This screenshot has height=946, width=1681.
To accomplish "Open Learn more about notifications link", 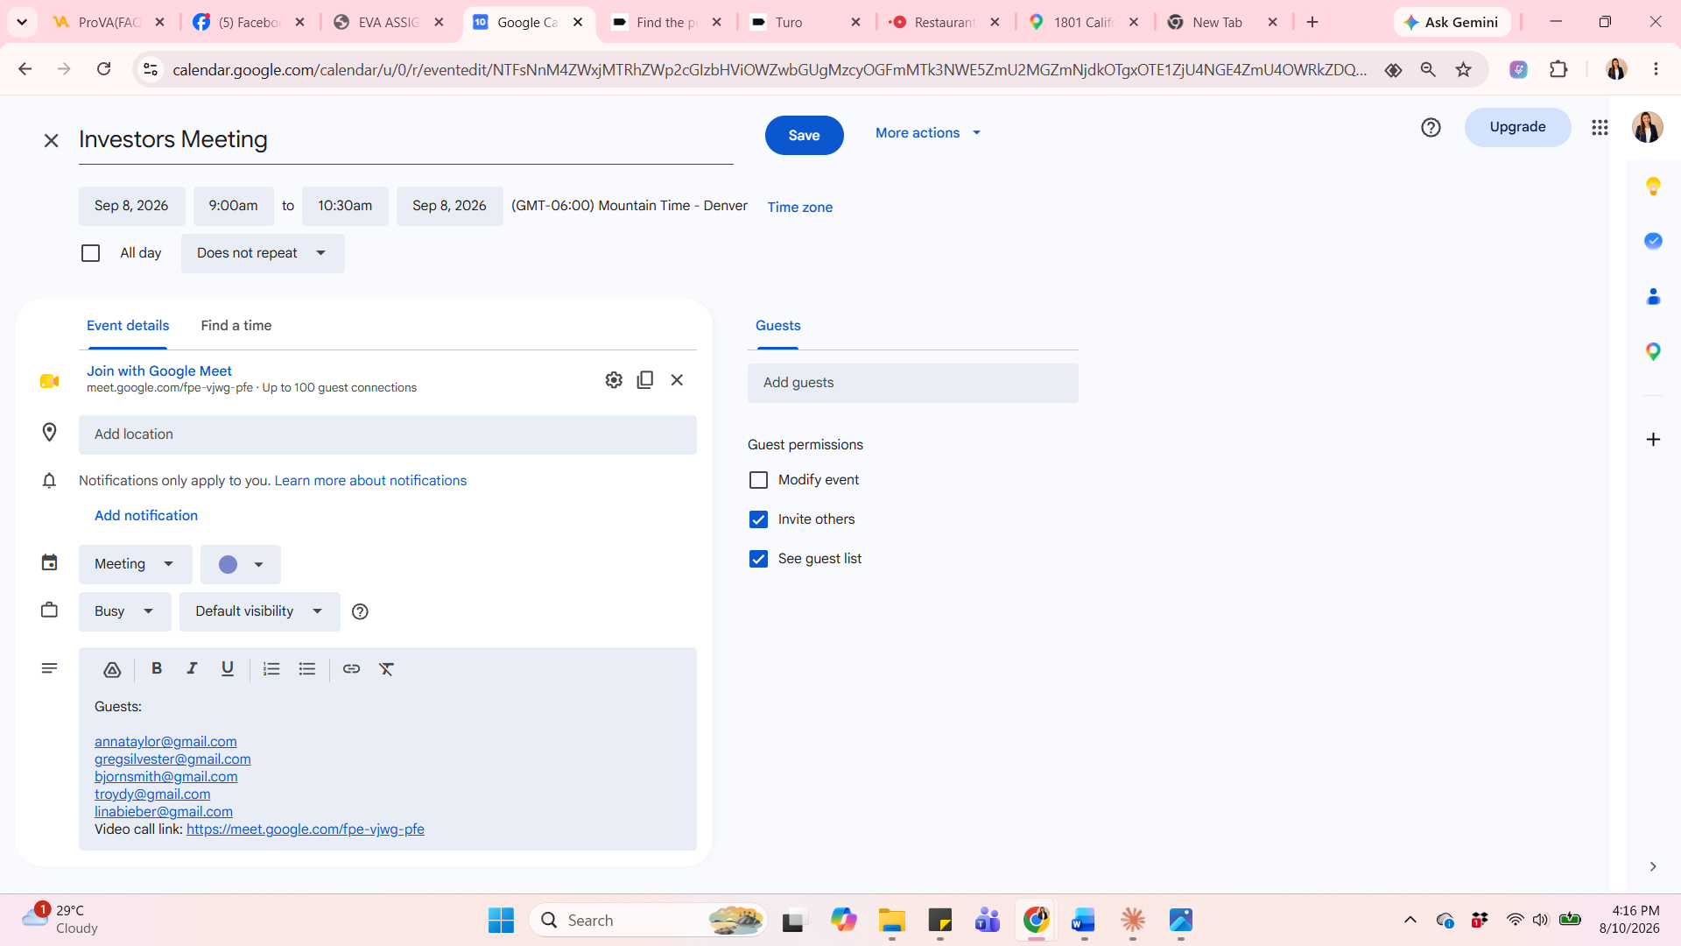I will 370,481.
